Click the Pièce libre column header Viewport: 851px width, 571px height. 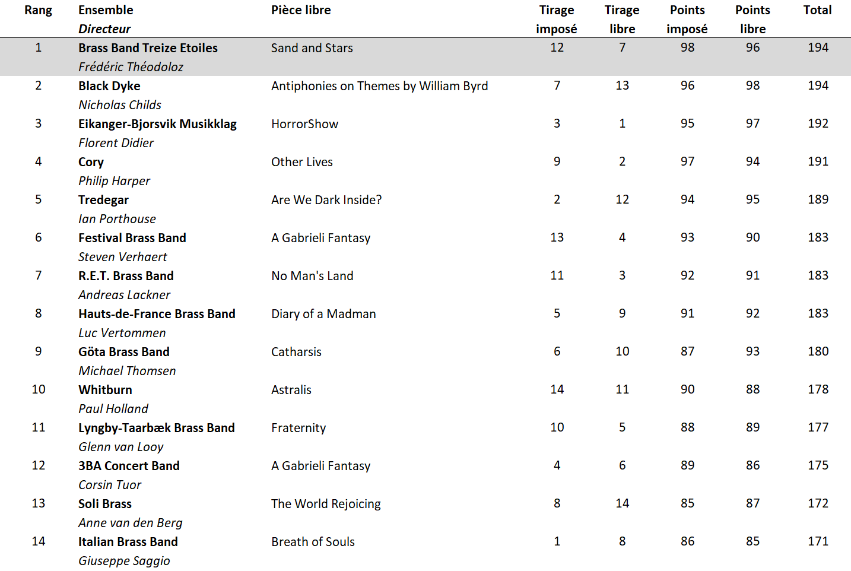pyautogui.click(x=301, y=10)
